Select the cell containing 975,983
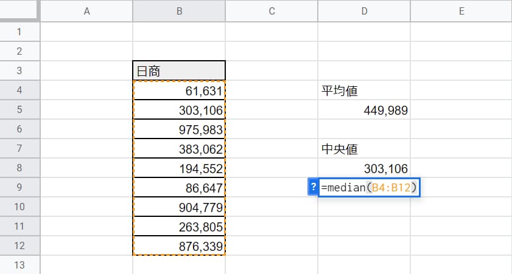The image size is (512, 274). tap(179, 129)
